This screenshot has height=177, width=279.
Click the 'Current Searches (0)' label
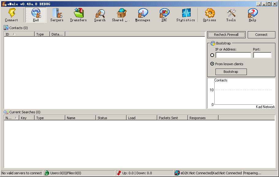tap(25, 112)
